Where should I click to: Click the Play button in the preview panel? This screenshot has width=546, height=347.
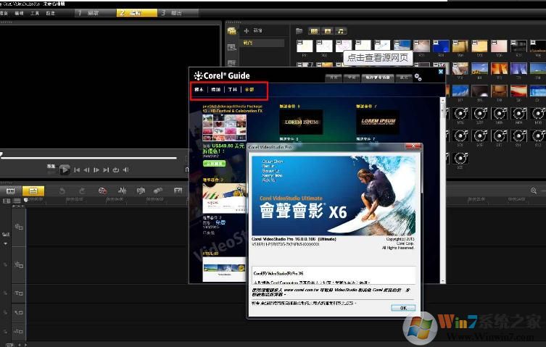[65, 170]
